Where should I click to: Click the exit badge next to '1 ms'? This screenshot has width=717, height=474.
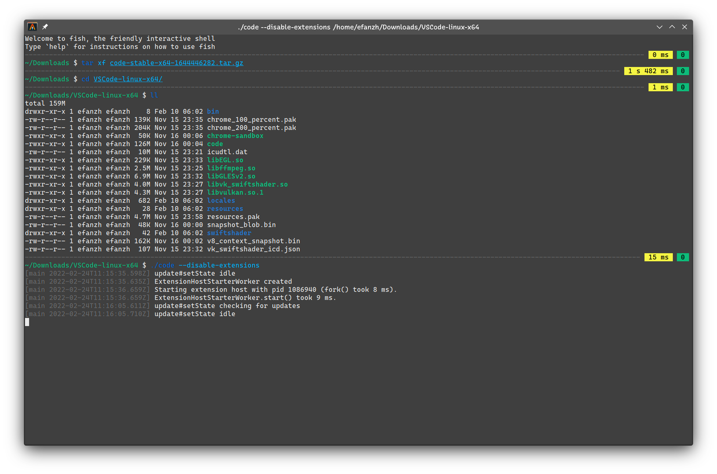(x=683, y=87)
